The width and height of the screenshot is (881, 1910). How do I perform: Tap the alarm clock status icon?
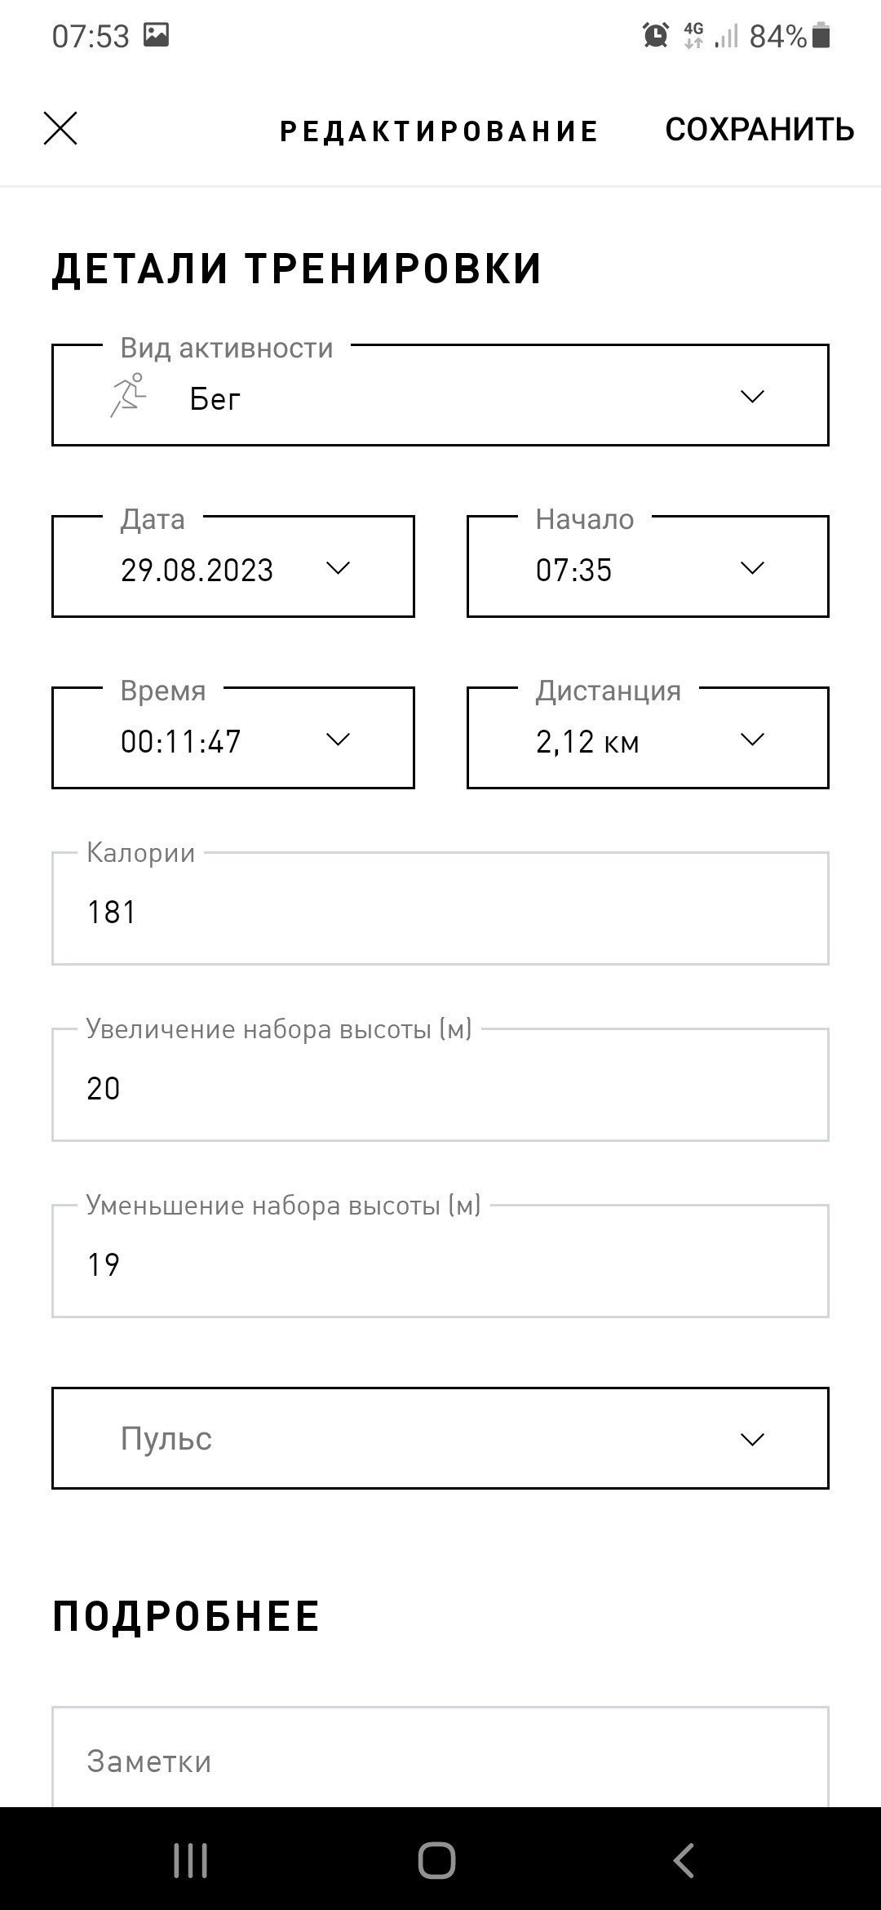tap(656, 35)
